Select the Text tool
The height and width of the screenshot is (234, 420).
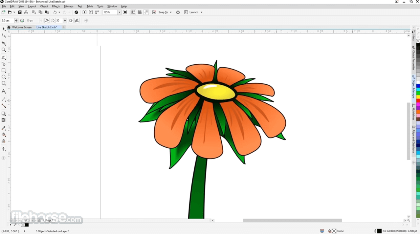tap(4, 92)
